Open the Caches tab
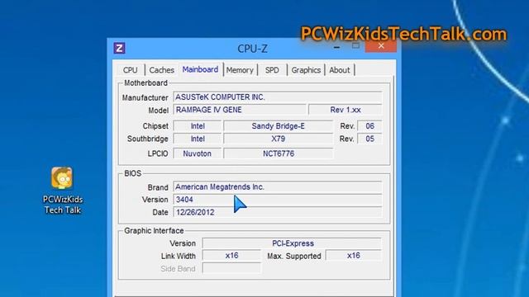 click(162, 70)
